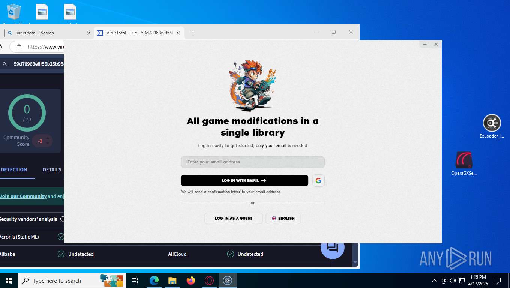Screen dimensions: 510x288
Task: Open the OperaGXSetup desktop icon
Action: coord(464,164)
